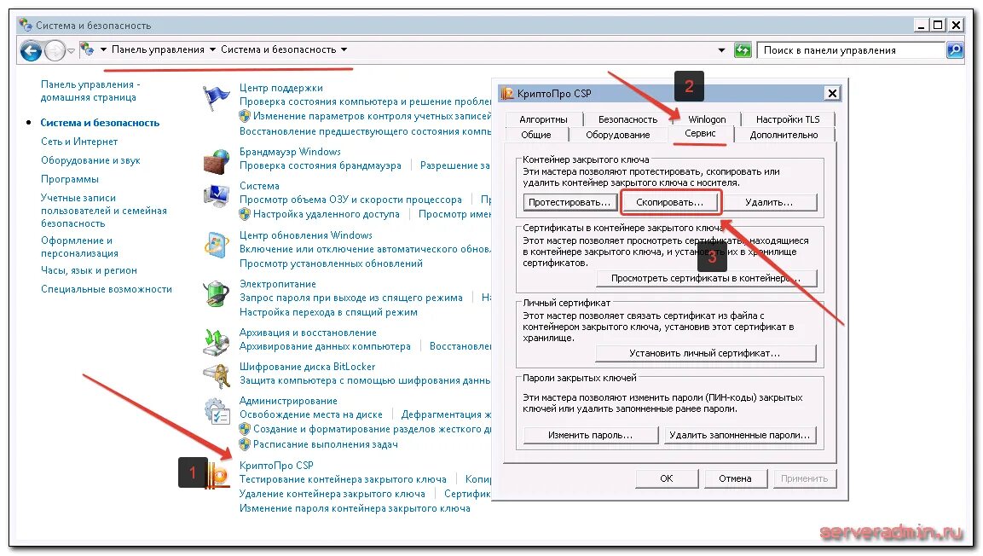Click OK in the КриптоПро CSP dialog
Image resolution: width=983 pixels, height=556 pixels.
click(x=667, y=478)
